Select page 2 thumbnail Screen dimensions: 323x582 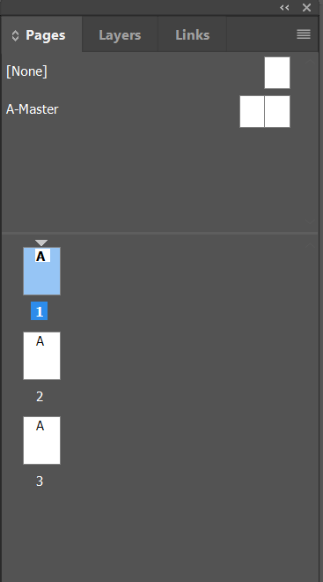(x=42, y=356)
